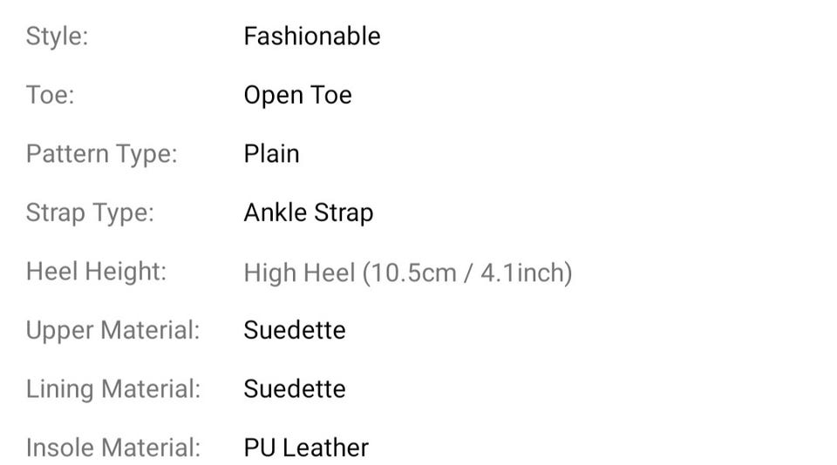
Task: Select the Plain pattern value
Action: click(271, 154)
